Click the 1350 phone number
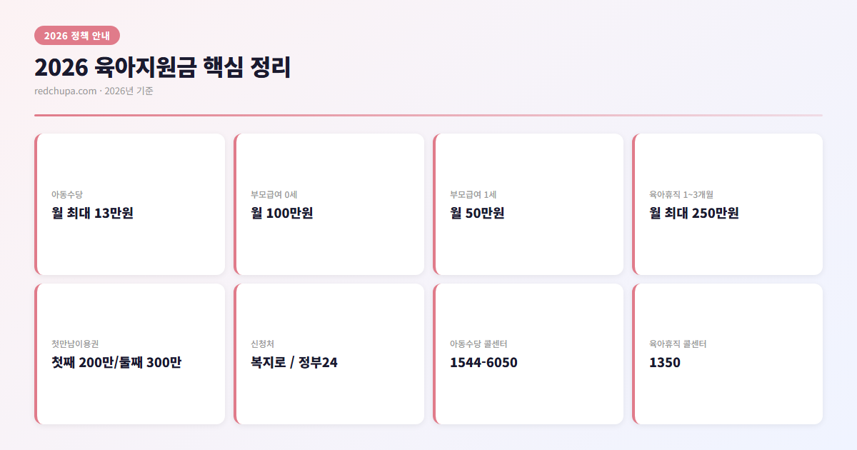 [x=665, y=362]
